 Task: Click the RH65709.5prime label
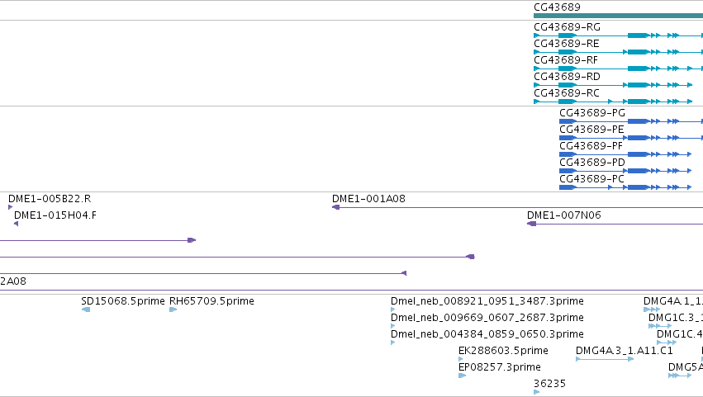click(x=211, y=301)
